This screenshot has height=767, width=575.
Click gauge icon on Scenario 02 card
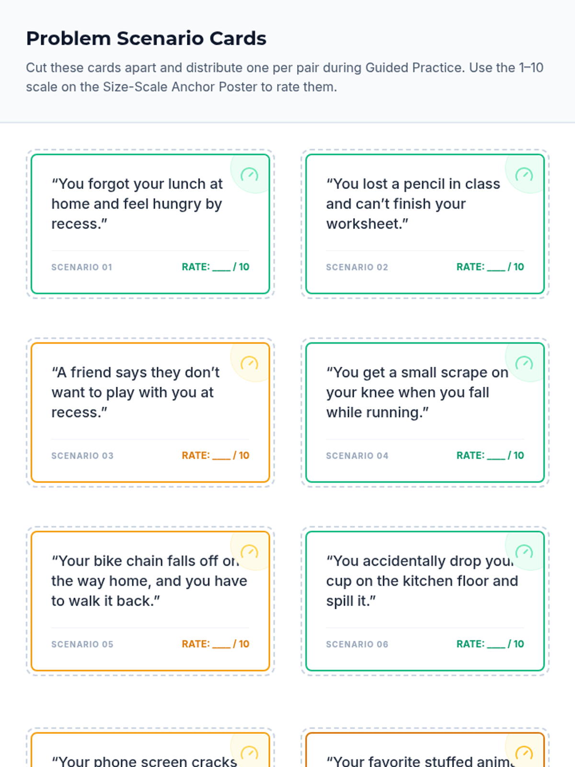[x=524, y=174]
